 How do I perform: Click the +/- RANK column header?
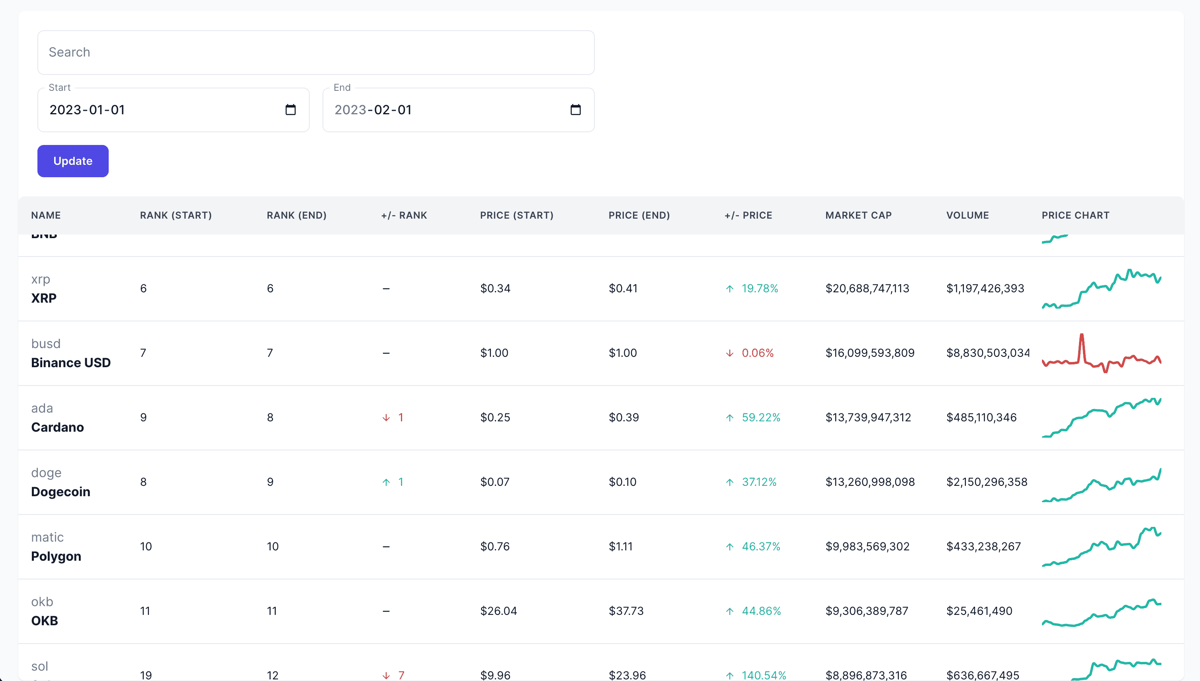(404, 215)
